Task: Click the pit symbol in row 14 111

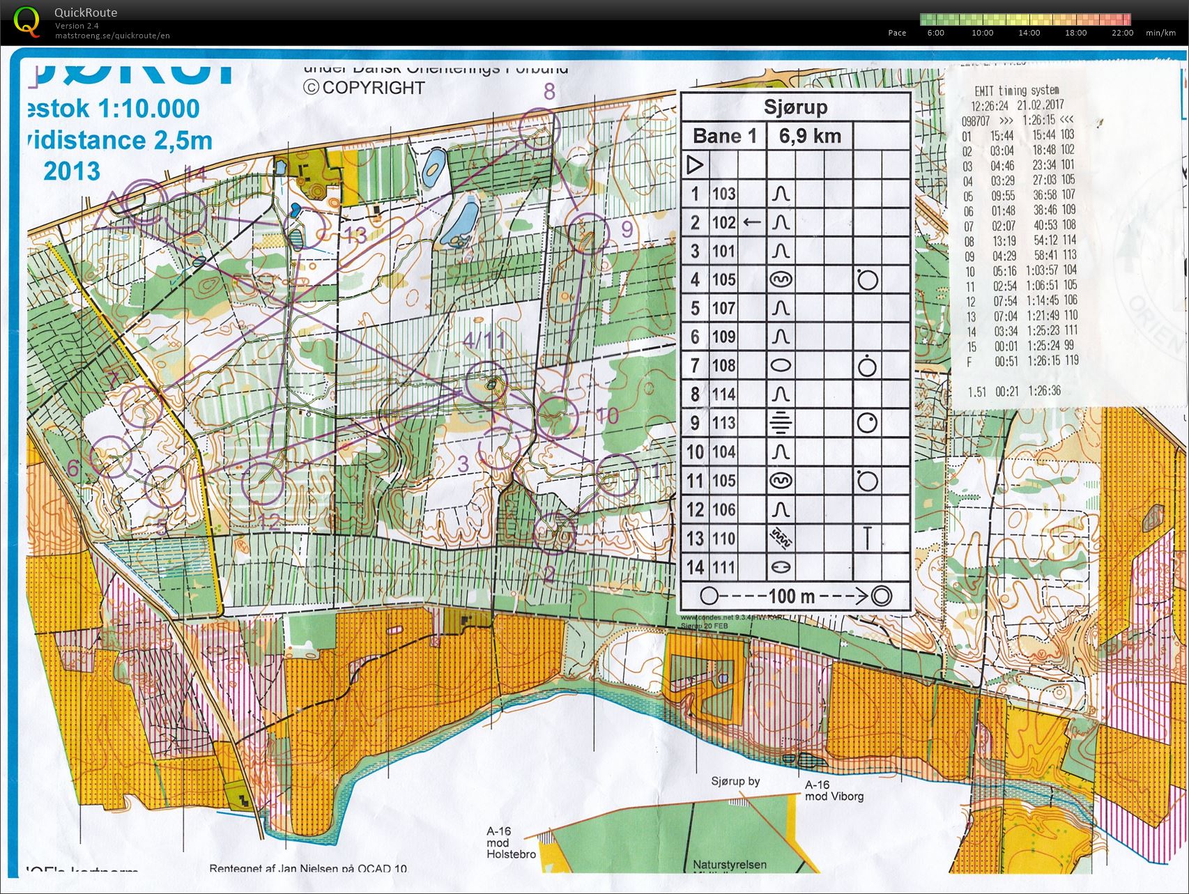Action: coord(781,567)
